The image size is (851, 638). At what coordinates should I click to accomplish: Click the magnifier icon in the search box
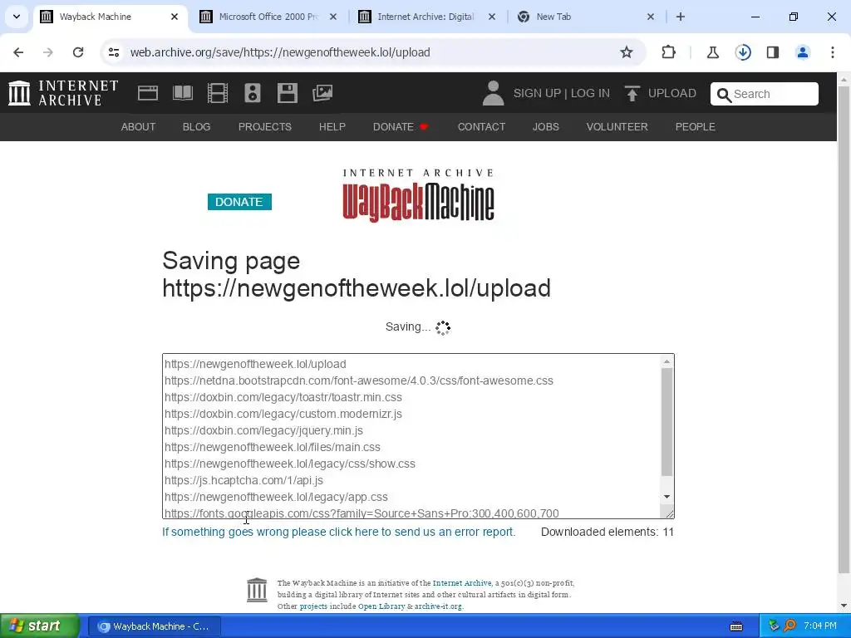724,95
